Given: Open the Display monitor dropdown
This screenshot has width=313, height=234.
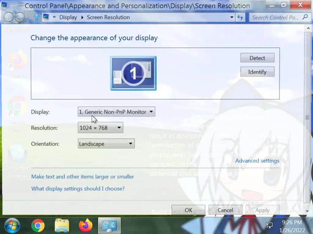Looking at the screenshot, I should tap(116, 112).
